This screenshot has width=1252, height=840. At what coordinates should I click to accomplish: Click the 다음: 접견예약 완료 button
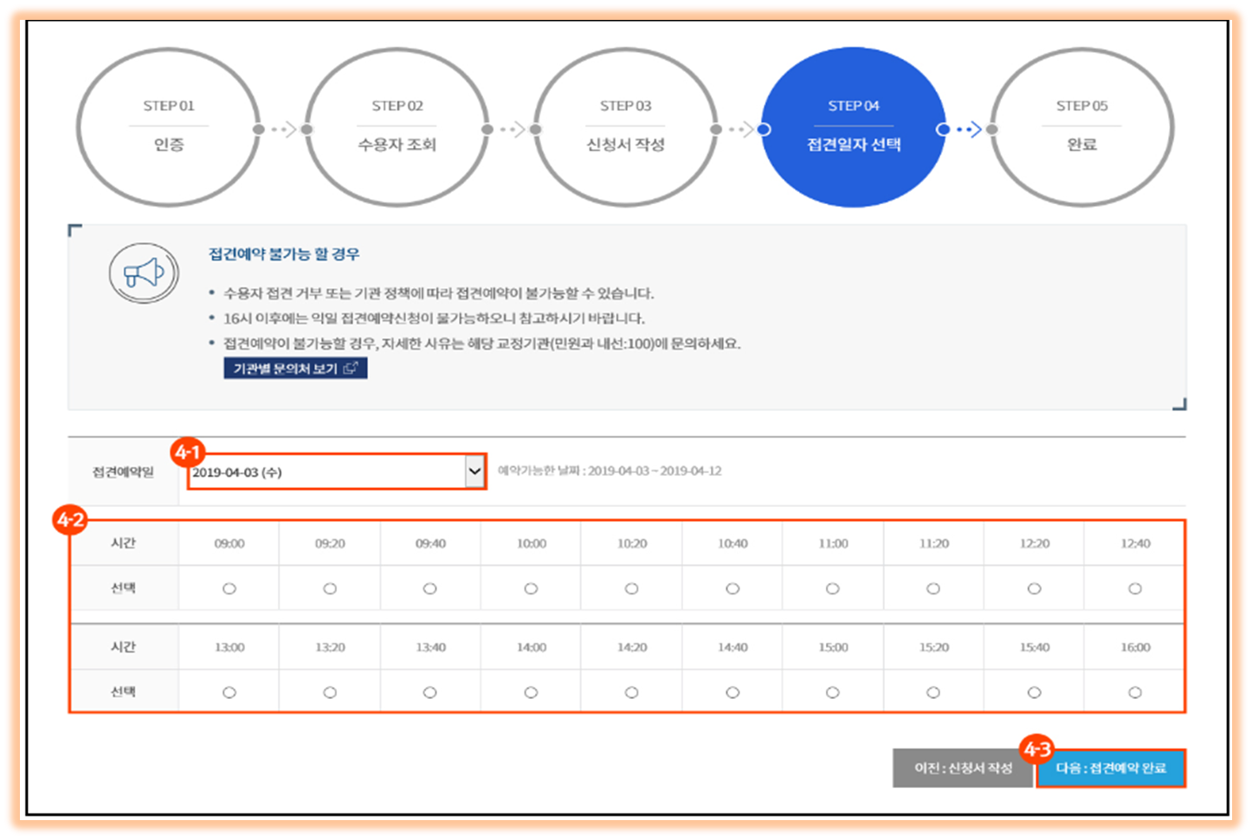pos(1111,767)
